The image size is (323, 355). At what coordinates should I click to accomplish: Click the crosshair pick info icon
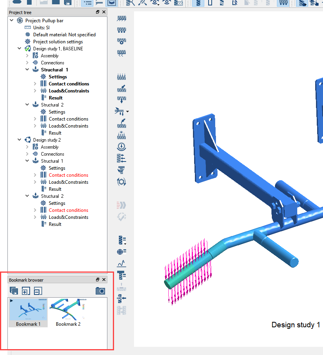point(121,252)
